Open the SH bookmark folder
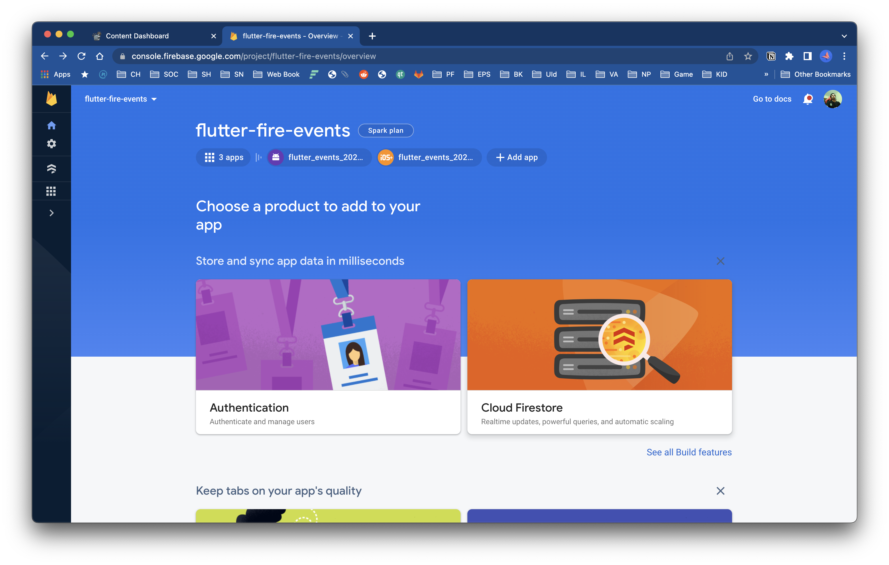 click(199, 74)
